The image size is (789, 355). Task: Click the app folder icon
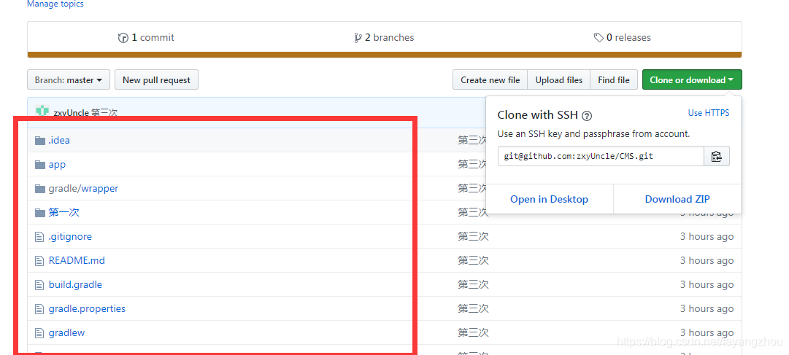[40, 165]
